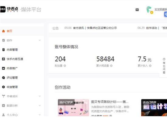Click the info icon beside 累计收入
The height and width of the screenshot is (118, 167).
click(x=150, y=66)
